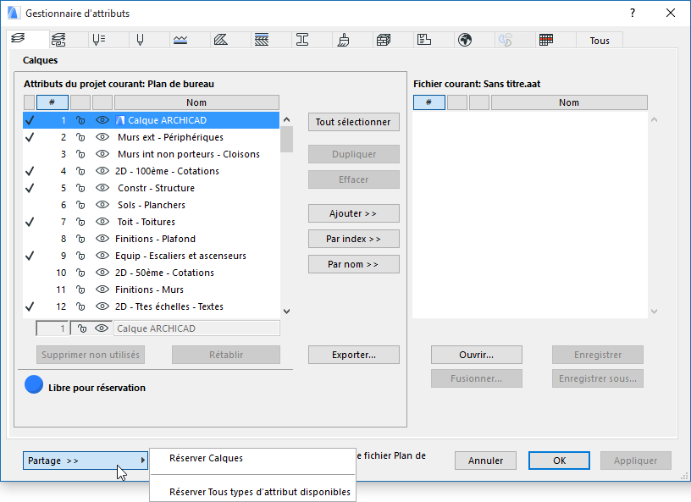Confirm with the OK button

[x=559, y=461]
